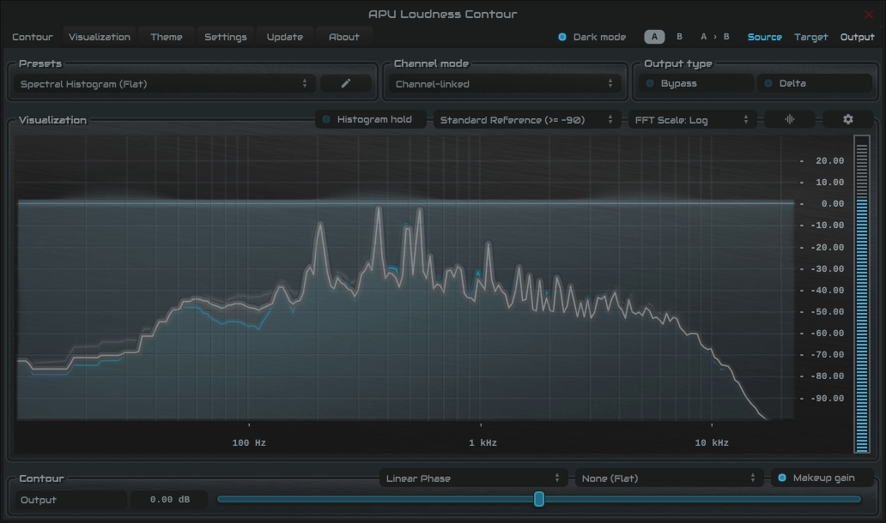Open the Contour menu
This screenshot has width=886, height=523.
tap(33, 37)
